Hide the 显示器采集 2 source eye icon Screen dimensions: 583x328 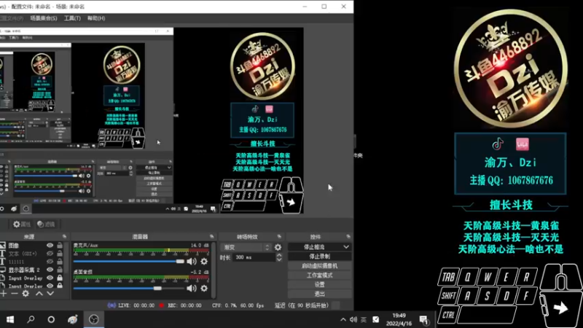point(50,270)
